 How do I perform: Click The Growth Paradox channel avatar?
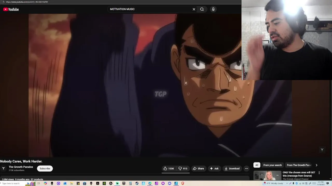pos(3,168)
